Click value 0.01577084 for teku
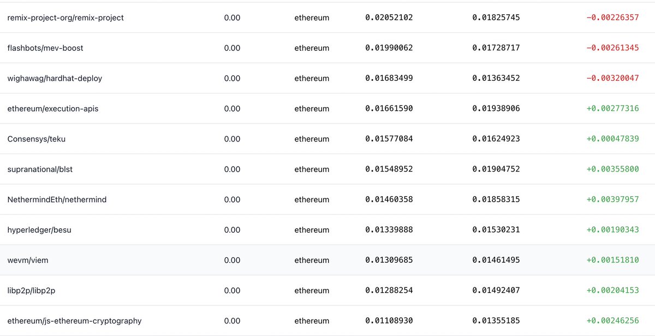 point(389,139)
